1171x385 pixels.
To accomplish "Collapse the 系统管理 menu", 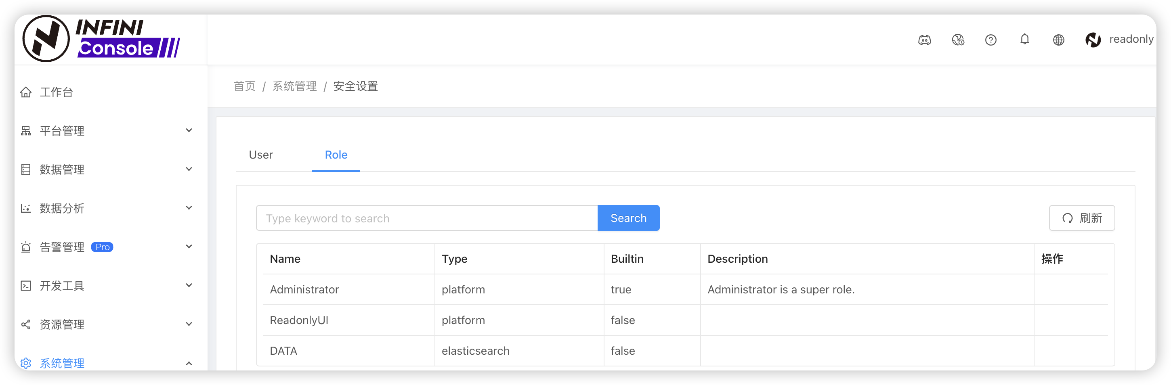I will (189, 363).
